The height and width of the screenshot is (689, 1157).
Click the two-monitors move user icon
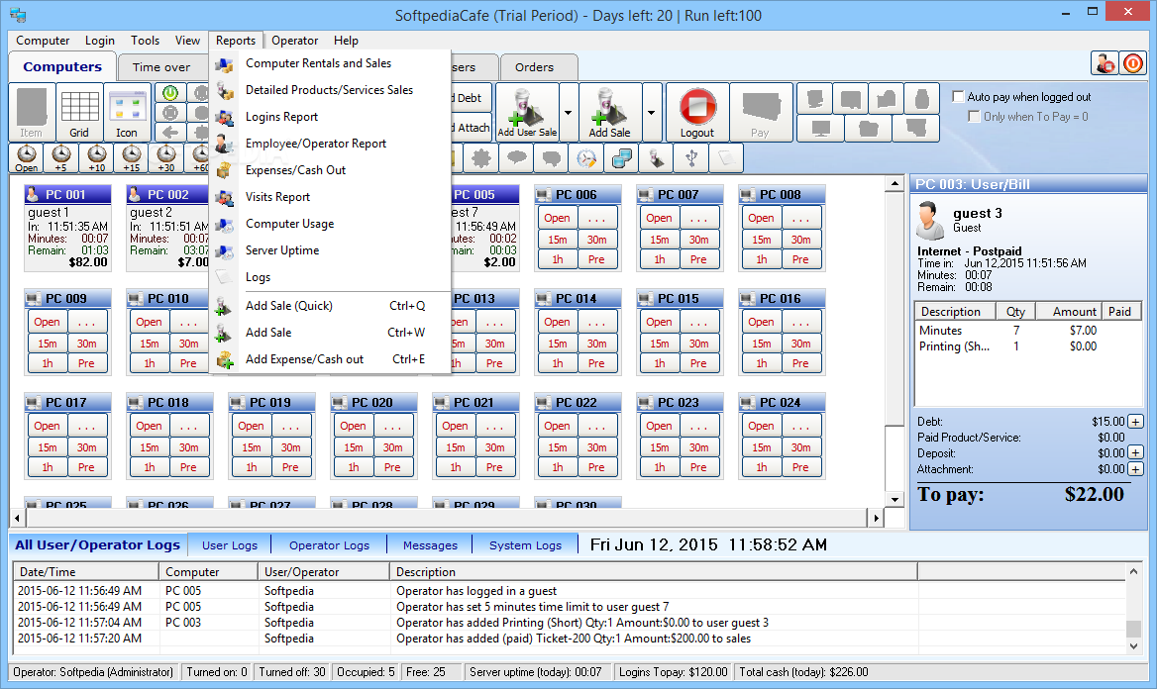622,157
